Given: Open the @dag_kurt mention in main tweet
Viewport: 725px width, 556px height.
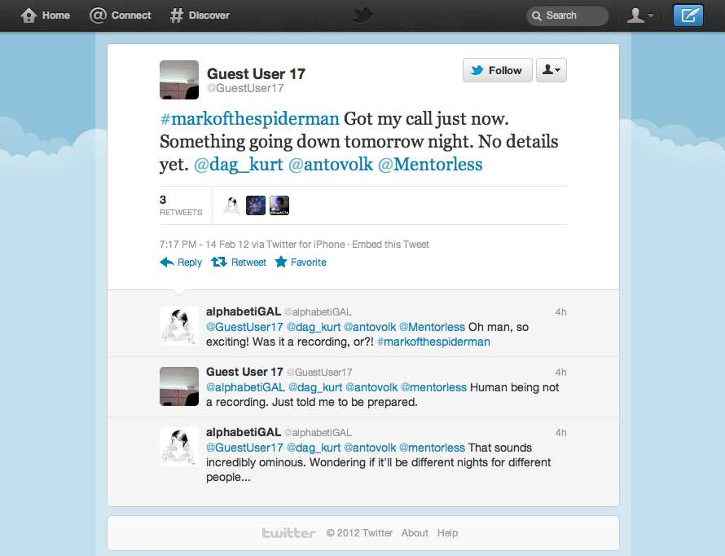Looking at the screenshot, I should [x=237, y=165].
